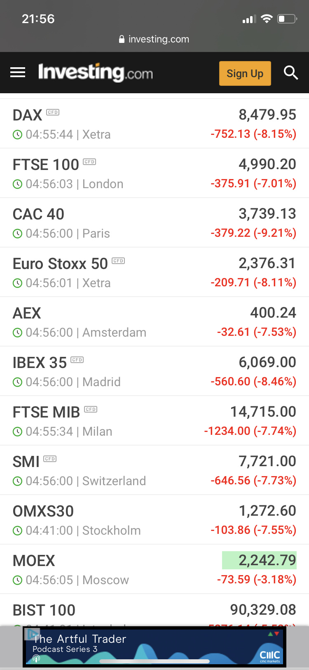309x670 pixels.
Task: Click the Sign Up button
Action: pos(245,73)
